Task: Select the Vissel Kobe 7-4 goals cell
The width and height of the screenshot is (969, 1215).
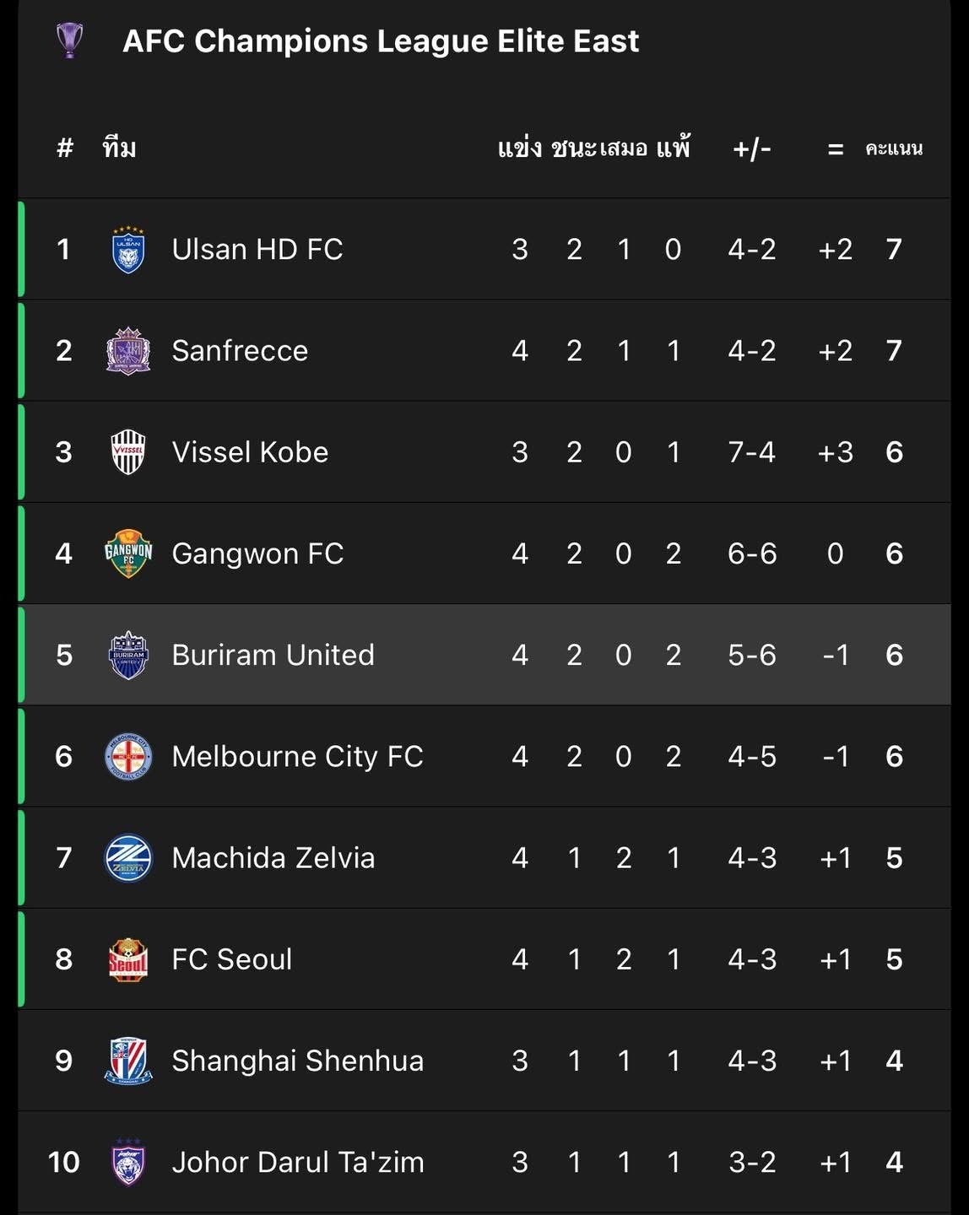Action: (751, 452)
